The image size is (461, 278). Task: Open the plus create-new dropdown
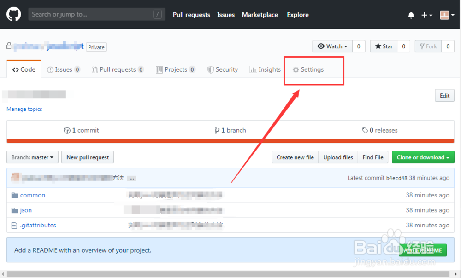click(x=426, y=15)
